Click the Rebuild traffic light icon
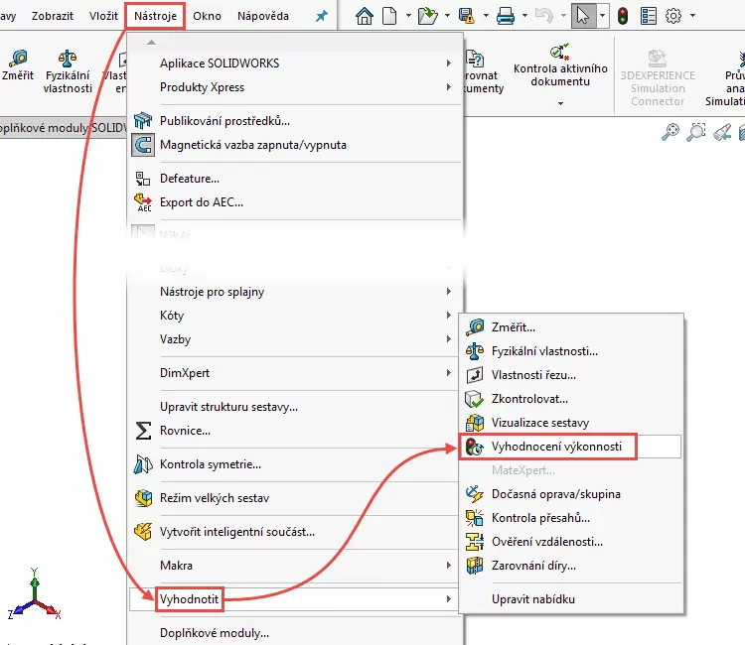Viewport: 745px width, 645px height. pyautogui.click(x=623, y=16)
